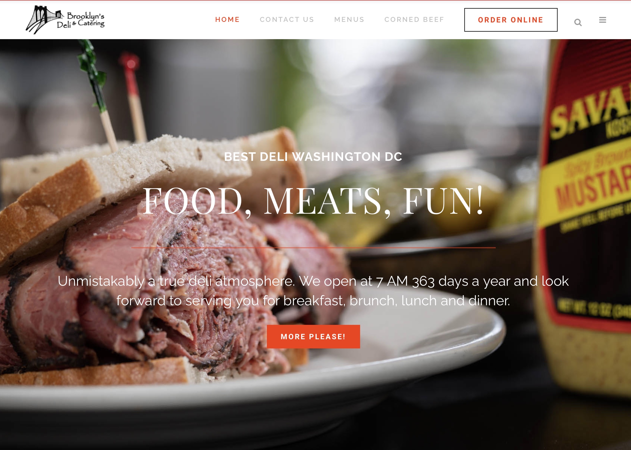The width and height of the screenshot is (631, 450).
Task: Click the red divider line under headline
Action: [x=313, y=247]
